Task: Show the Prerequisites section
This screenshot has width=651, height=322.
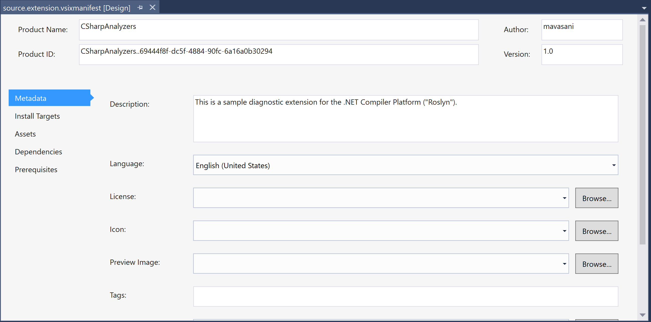Action: [36, 169]
